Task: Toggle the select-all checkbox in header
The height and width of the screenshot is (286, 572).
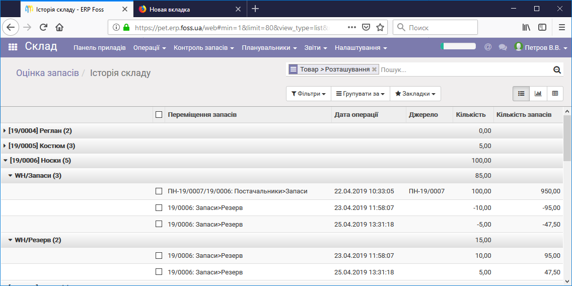Action: click(159, 114)
